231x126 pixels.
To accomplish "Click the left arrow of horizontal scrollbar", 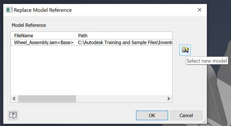I will click(x=14, y=99).
